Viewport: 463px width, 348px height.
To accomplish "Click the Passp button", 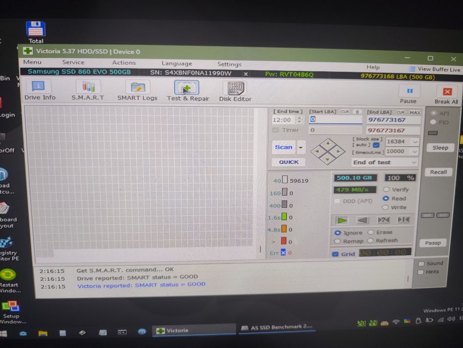I will tap(433, 243).
